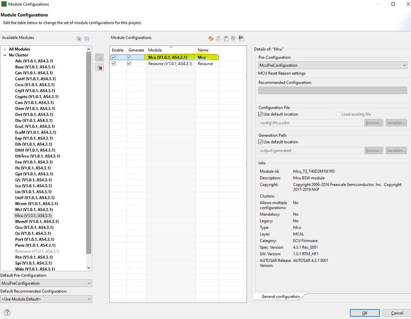This screenshot has width=411, height=319.
Task: Open the Default Recommended Configuration dropdown
Action: 46,299
